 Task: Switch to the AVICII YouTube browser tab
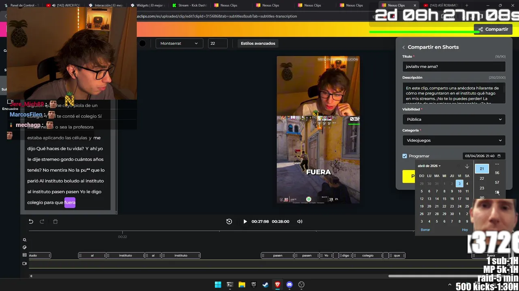tap(63, 5)
